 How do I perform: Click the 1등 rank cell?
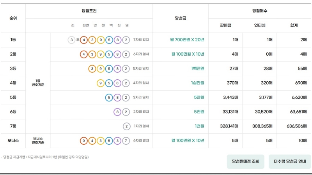[x=13, y=40]
